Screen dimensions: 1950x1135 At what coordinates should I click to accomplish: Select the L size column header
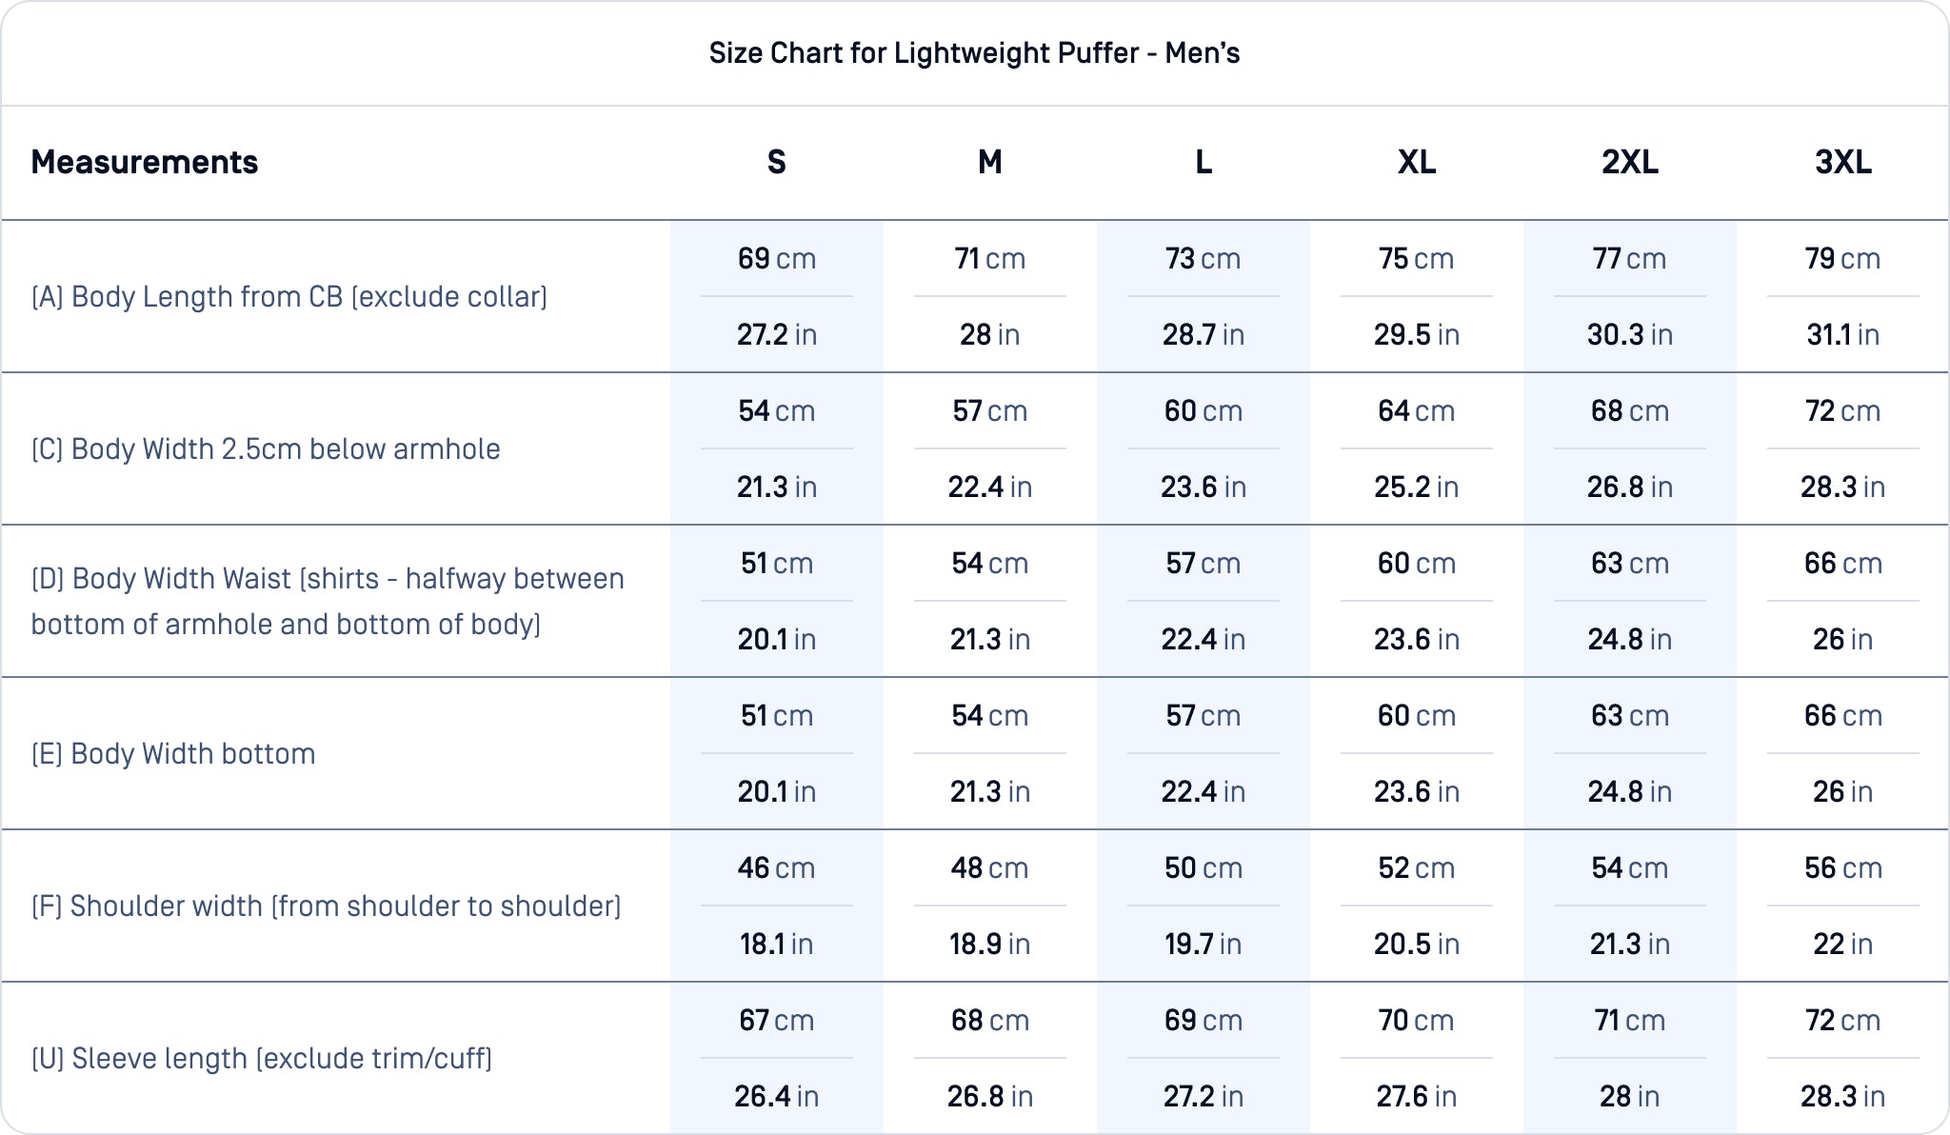pos(1204,163)
